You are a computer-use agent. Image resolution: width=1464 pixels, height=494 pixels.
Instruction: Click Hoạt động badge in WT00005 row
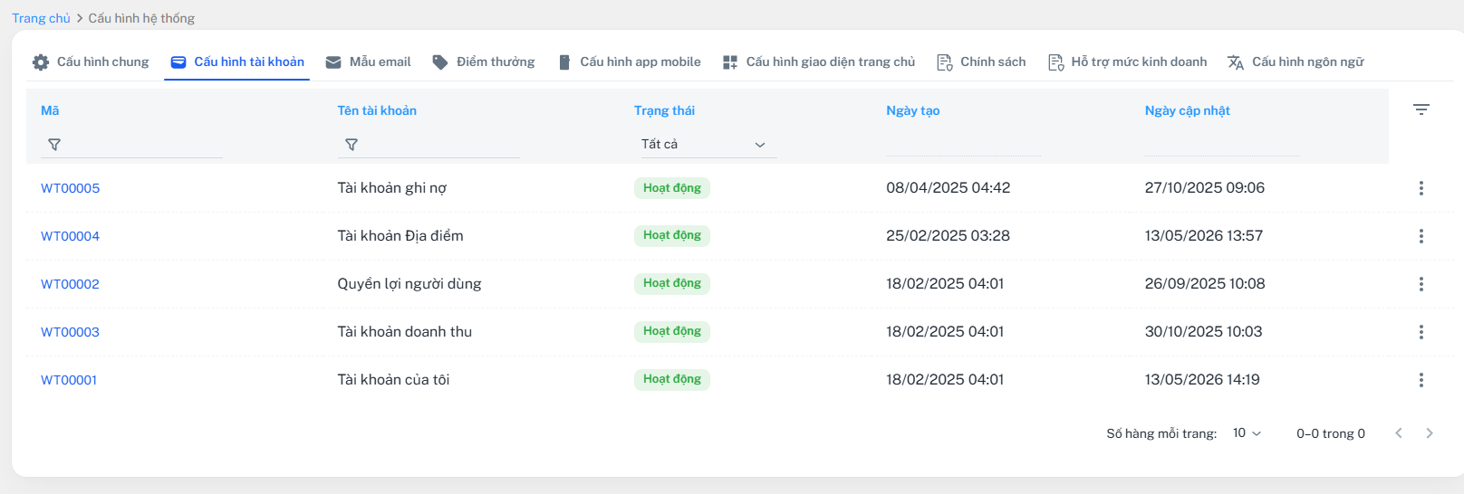(672, 188)
